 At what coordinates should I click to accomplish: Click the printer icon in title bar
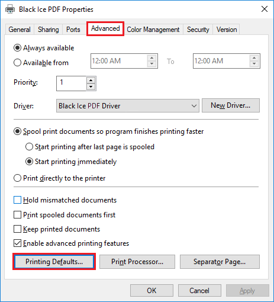click(10, 9)
